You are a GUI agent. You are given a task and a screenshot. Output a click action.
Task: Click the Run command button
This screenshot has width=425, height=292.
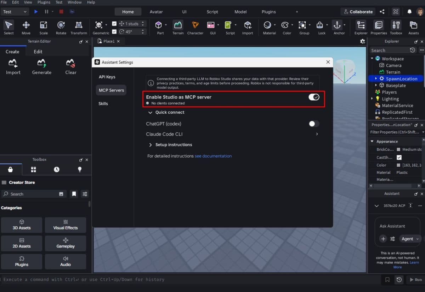[x=415, y=280]
